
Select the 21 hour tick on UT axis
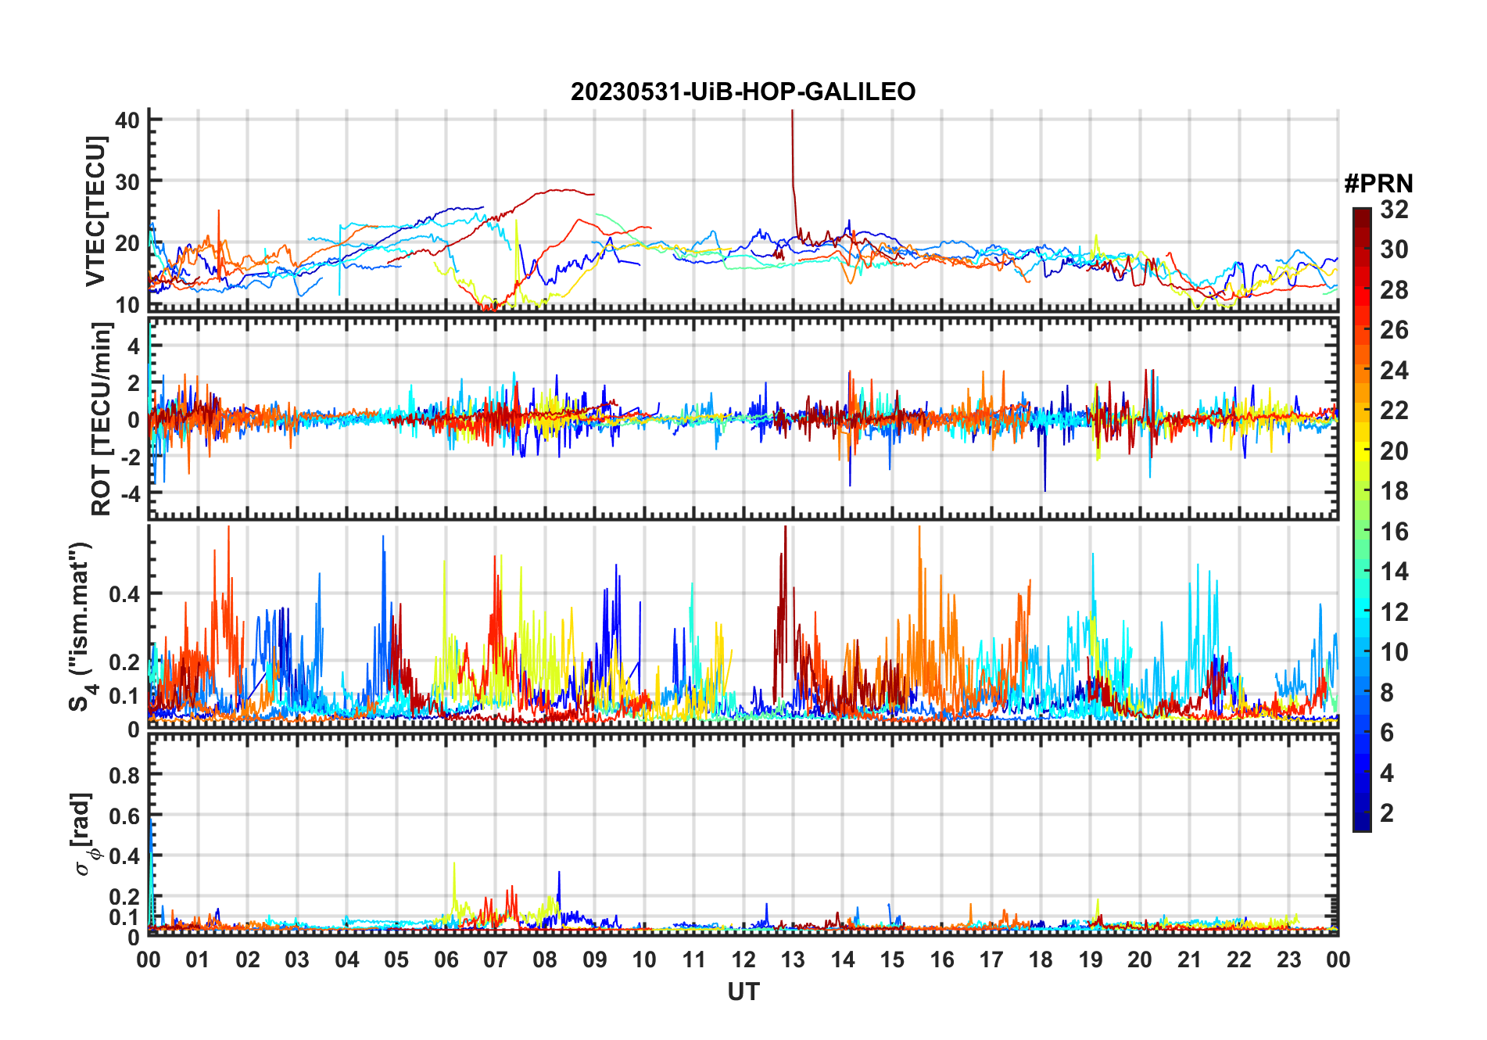click(x=1189, y=959)
